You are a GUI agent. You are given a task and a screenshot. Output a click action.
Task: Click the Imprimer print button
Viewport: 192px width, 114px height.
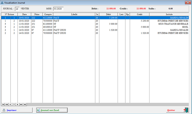17,110
